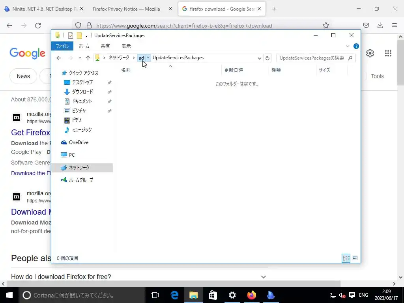404x303 pixels.
Task: Click Get Firefox search result link
Action: click(31, 133)
